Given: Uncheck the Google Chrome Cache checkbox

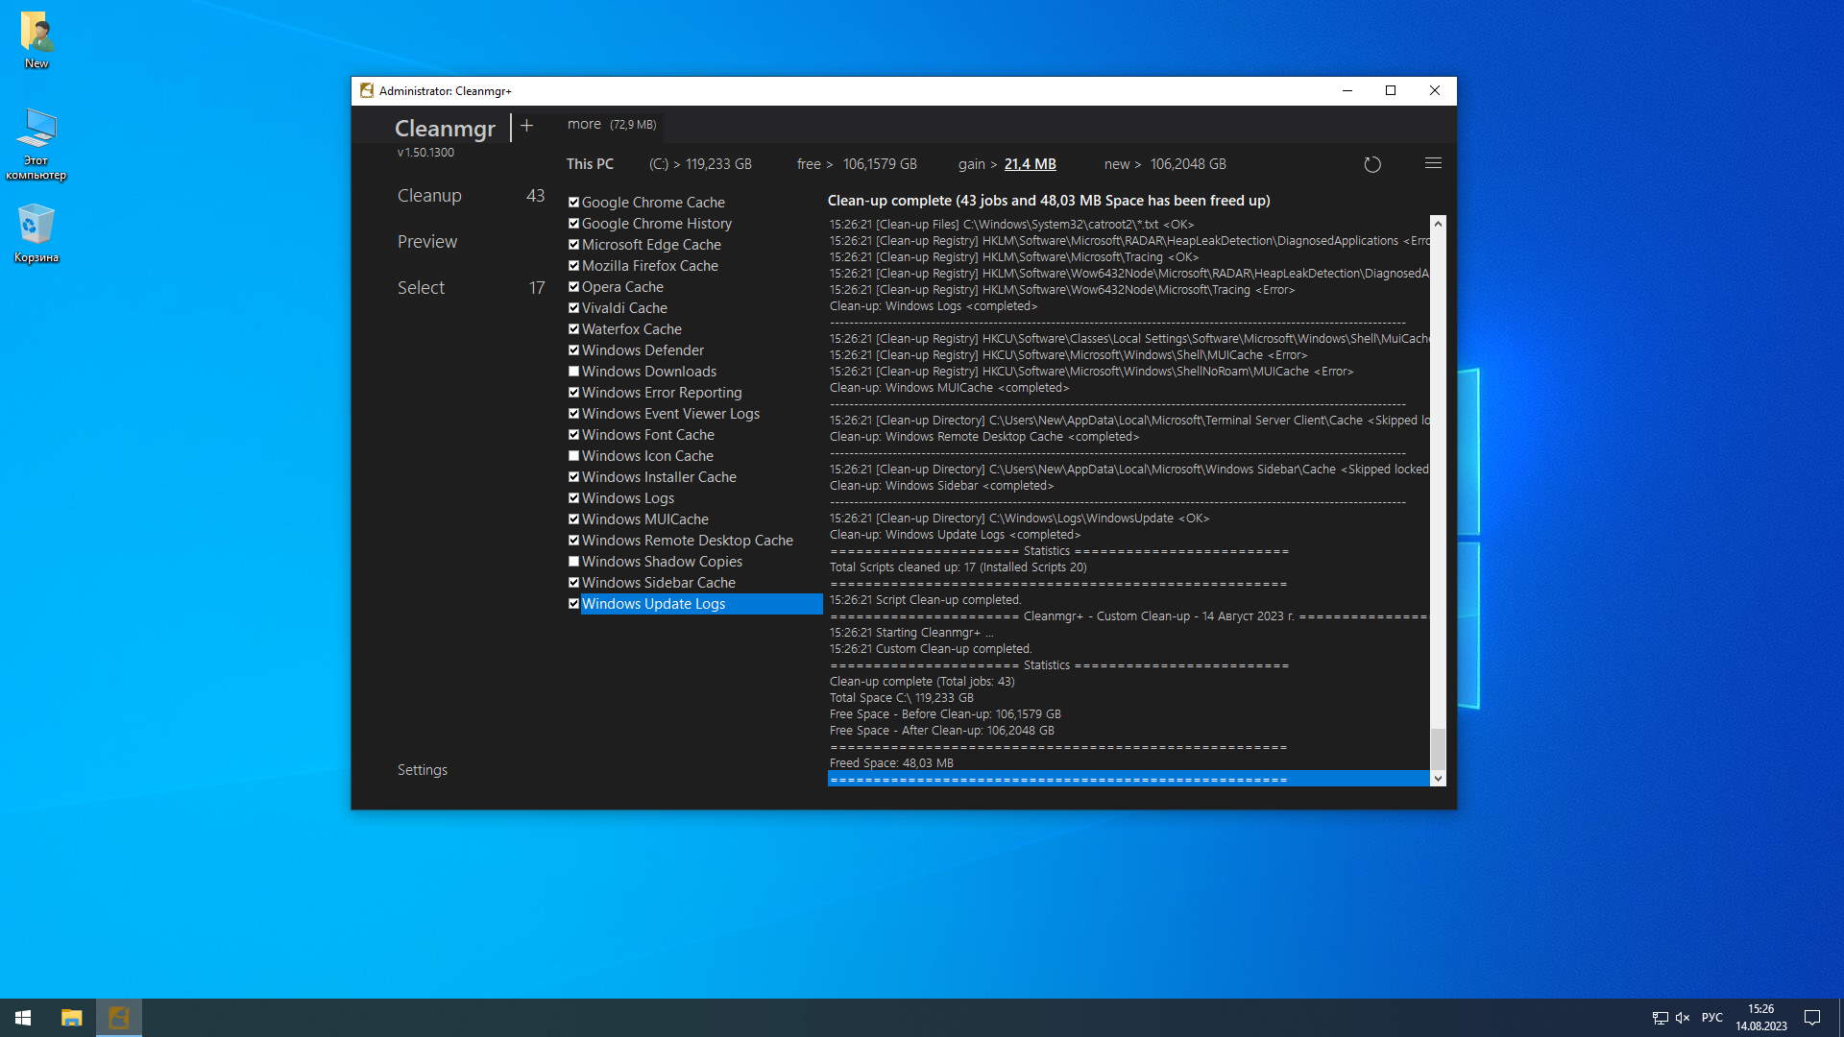Looking at the screenshot, I should pyautogui.click(x=573, y=203).
